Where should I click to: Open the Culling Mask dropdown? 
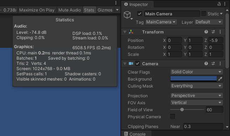196,86
